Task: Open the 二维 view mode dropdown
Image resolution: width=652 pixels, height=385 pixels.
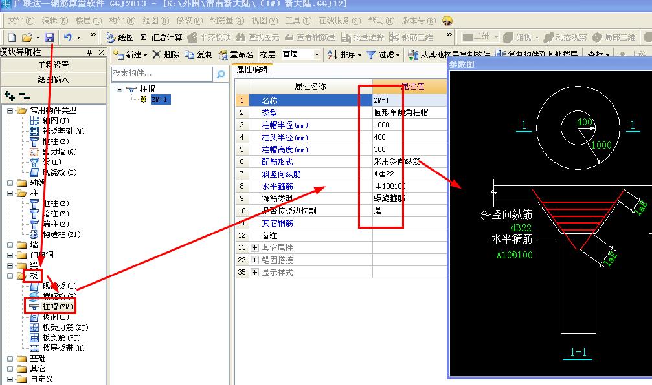Action: point(496,37)
